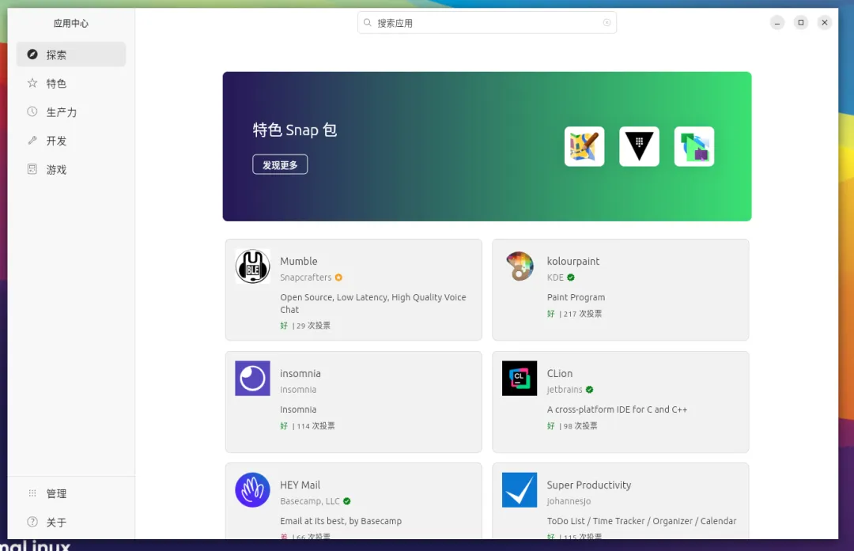
Task: Open the 游戏 (Games) category
Action: click(71, 169)
